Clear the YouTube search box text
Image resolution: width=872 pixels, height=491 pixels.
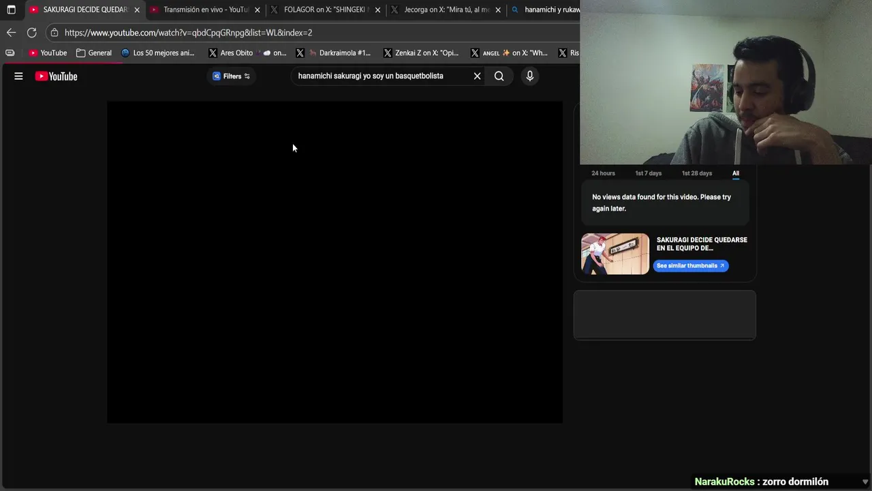click(x=477, y=76)
